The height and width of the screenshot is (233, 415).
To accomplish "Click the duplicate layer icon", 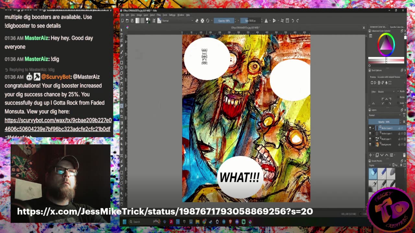I will 377,155.
